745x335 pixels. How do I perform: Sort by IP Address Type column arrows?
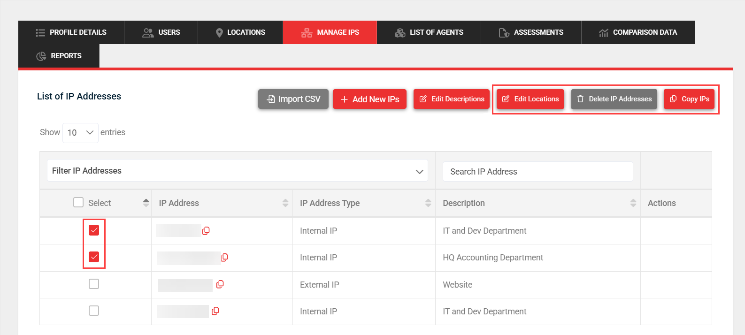click(x=428, y=203)
